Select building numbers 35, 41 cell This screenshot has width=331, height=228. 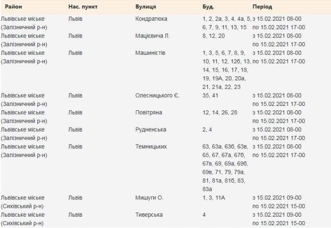coord(210,95)
